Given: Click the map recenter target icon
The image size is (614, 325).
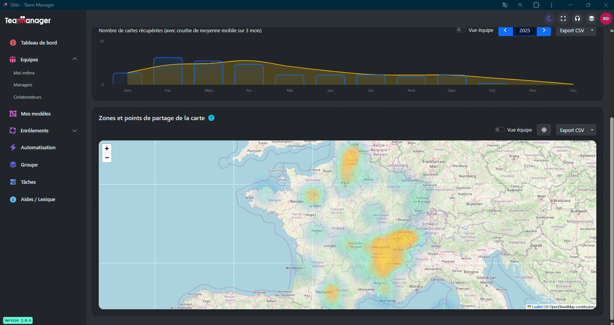Looking at the screenshot, I should [544, 130].
